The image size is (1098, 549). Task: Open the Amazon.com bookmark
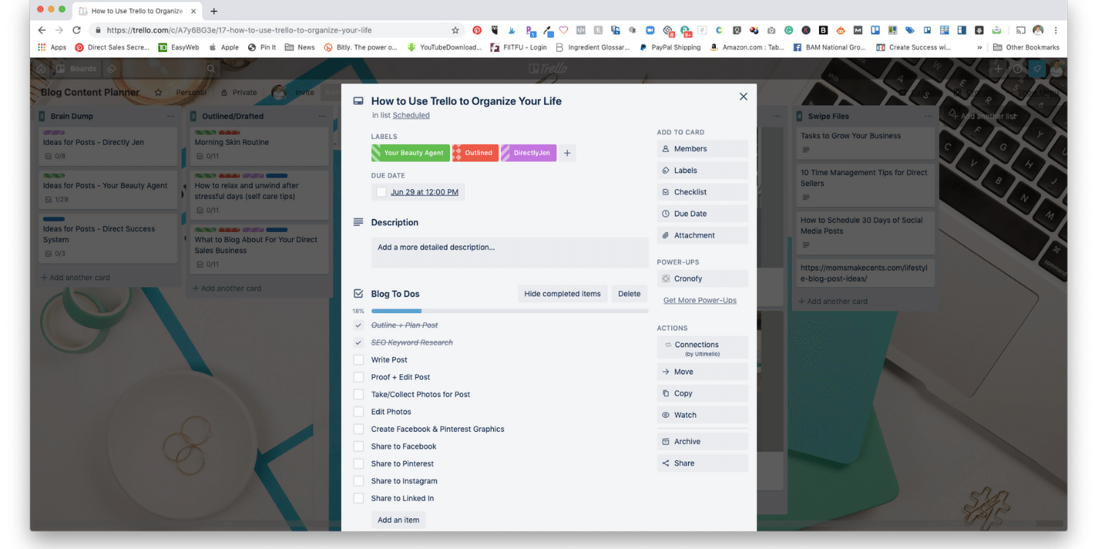pos(747,47)
